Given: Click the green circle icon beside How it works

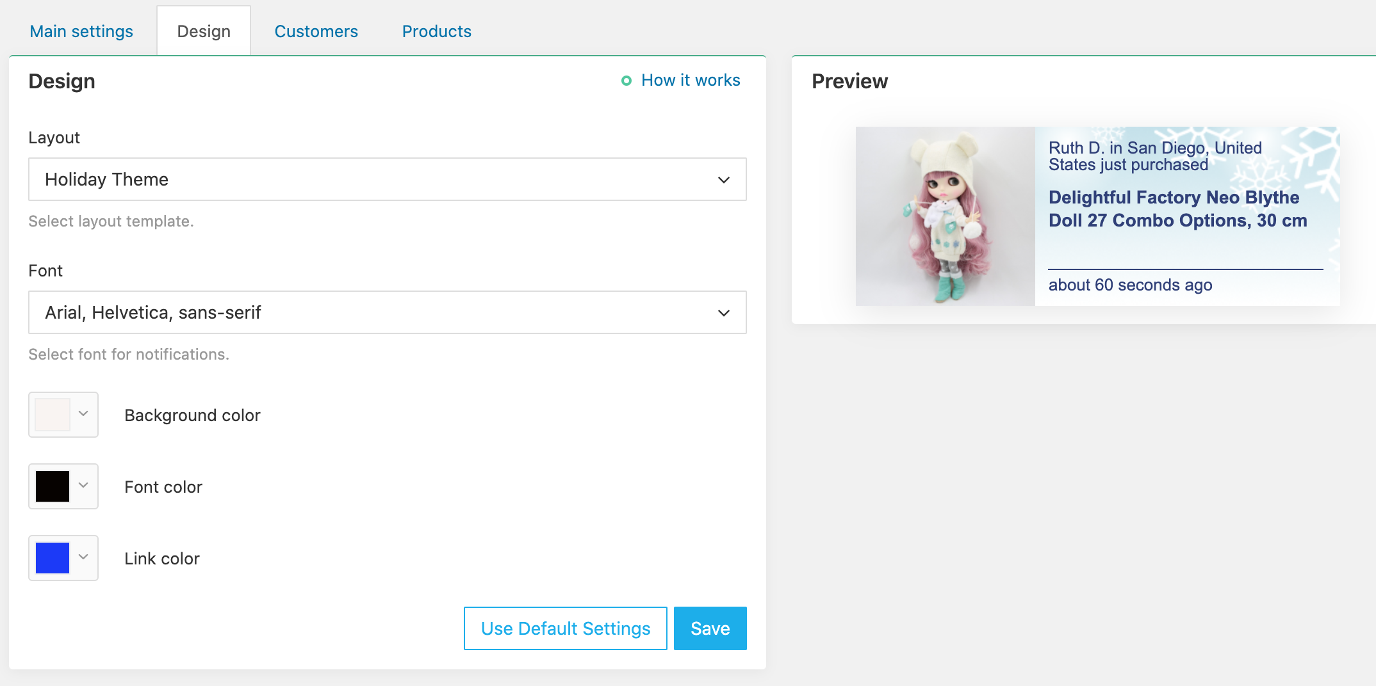Looking at the screenshot, I should click(627, 81).
